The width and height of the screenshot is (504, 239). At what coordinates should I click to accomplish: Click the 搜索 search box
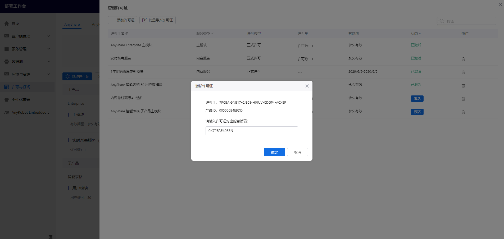[x=466, y=21]
